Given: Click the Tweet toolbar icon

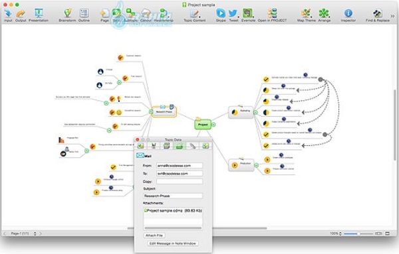Looking at the screenshot, I should tap(233, 15).
